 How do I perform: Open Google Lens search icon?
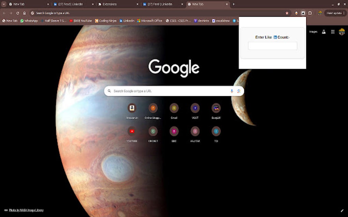(238, 91)
